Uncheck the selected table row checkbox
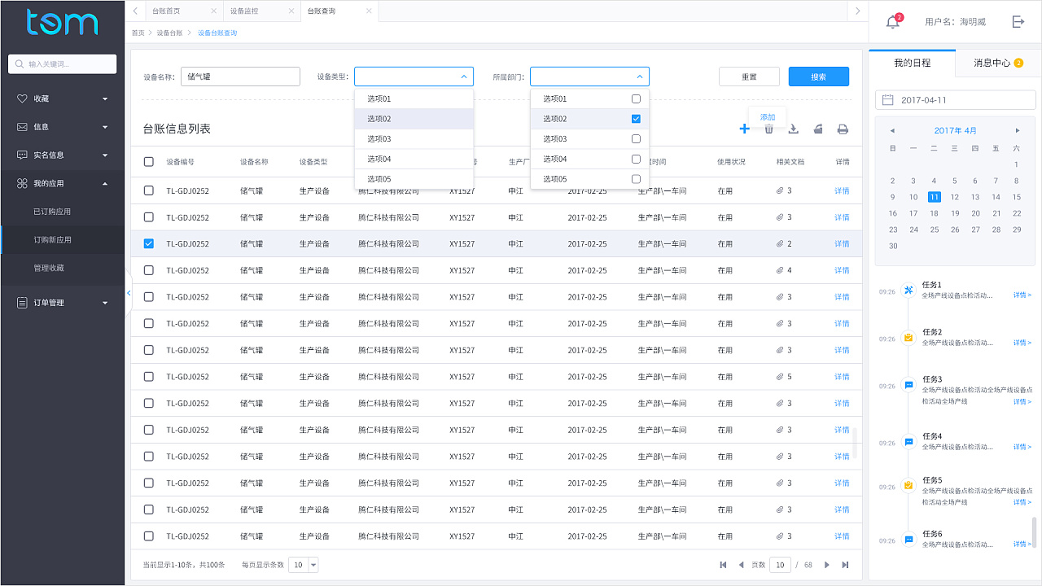The height and width of the screenshot is (586, 1042). point(149,243)
